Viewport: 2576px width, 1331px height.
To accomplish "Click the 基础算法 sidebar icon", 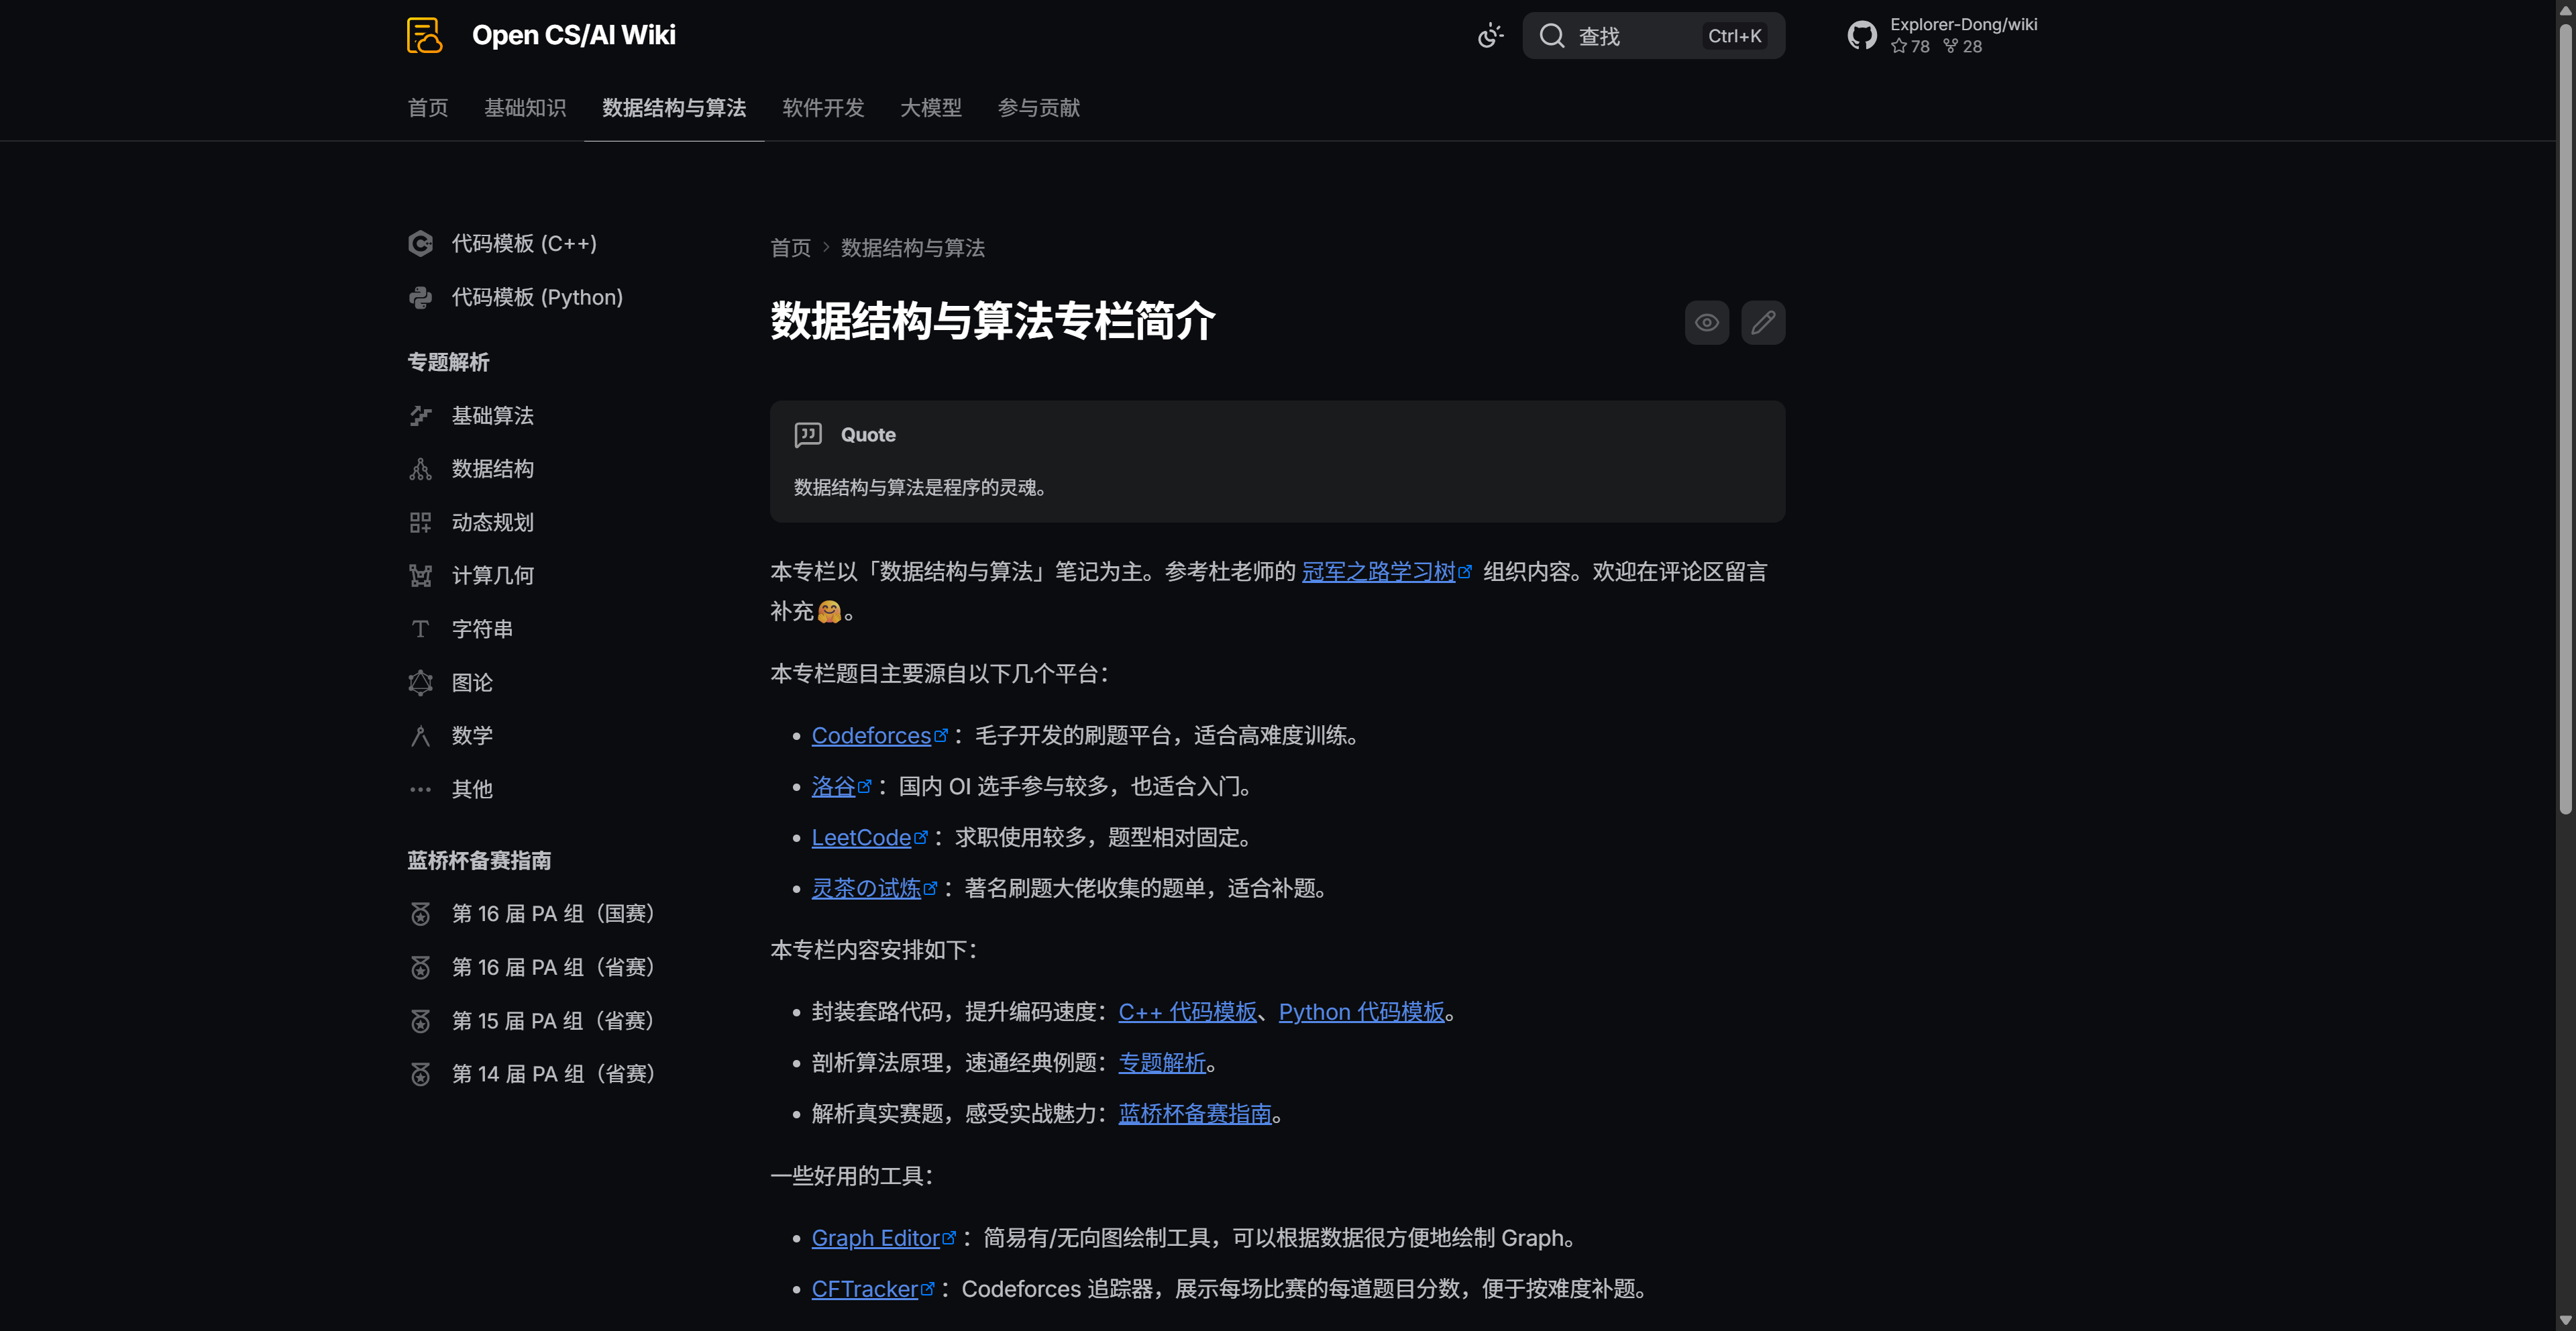I will (x=421, y=415).
